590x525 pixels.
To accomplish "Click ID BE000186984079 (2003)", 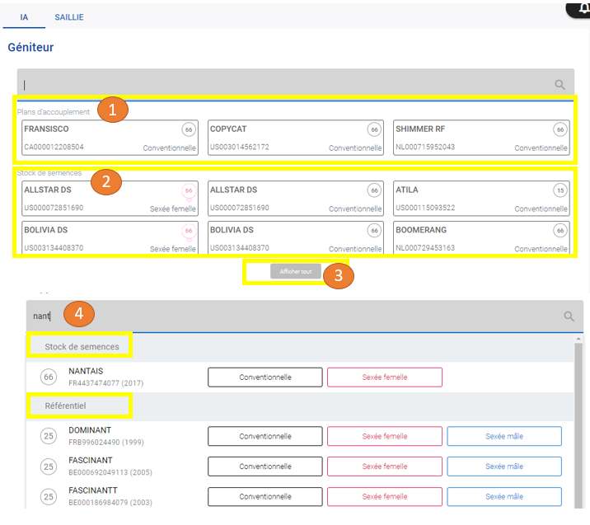I will click(x=110, y=503).
